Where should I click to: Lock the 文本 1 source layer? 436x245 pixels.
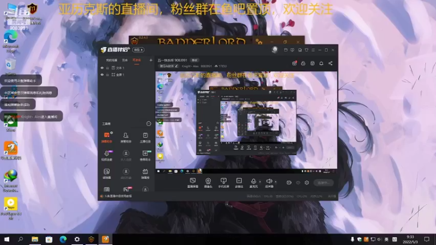click(x=107, y=68)
